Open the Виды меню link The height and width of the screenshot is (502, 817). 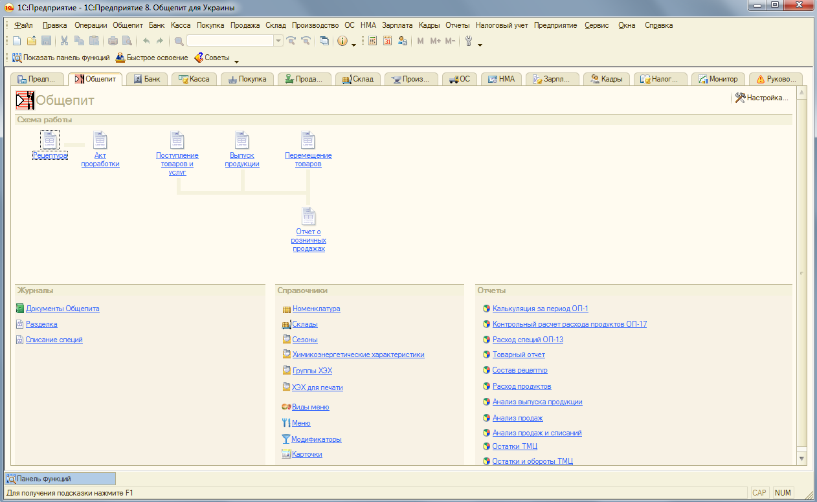coord(311,407)
